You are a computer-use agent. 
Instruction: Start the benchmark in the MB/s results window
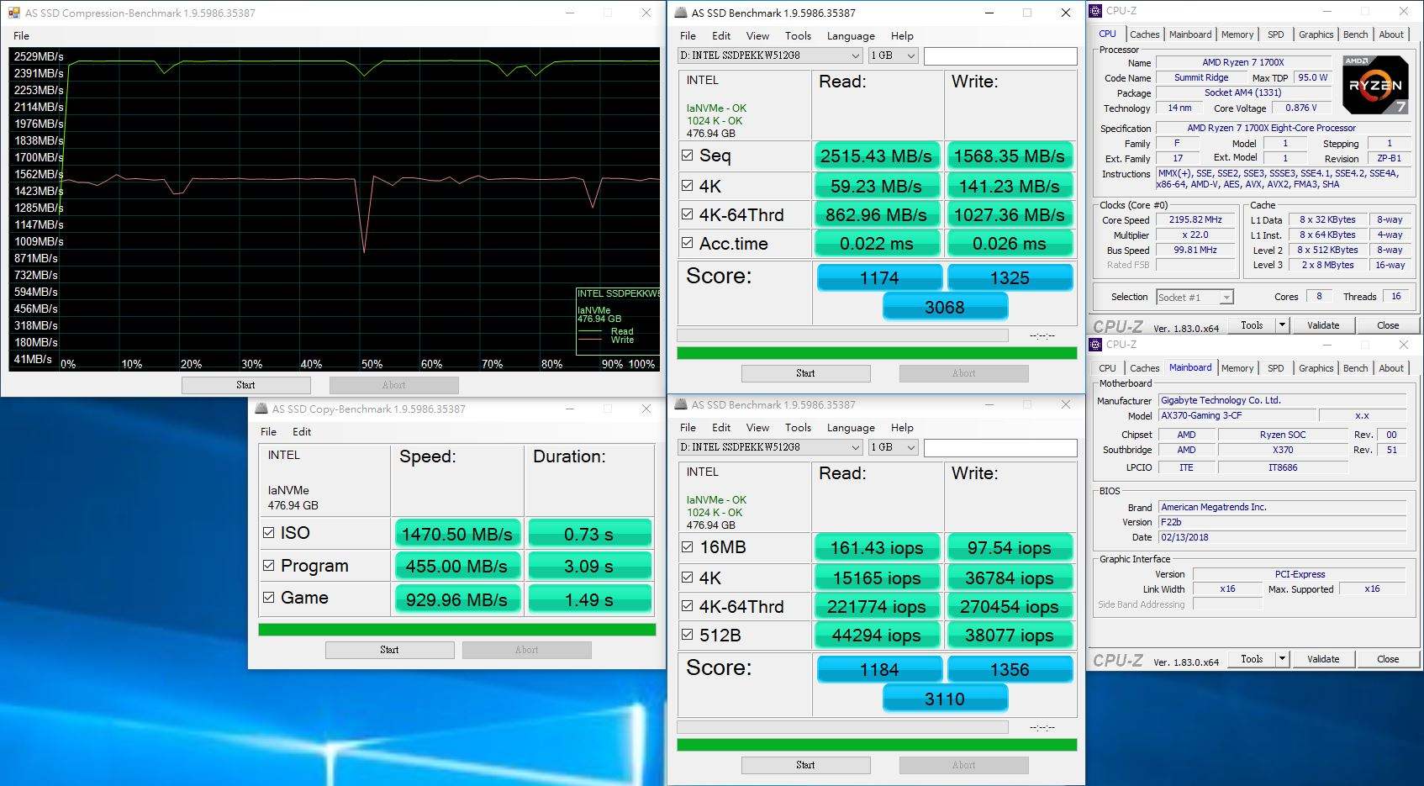[805, 373]
